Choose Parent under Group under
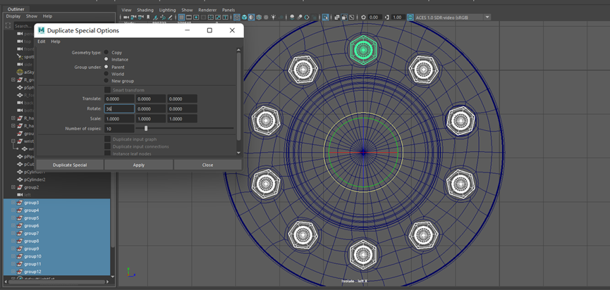 coord(106,67)
